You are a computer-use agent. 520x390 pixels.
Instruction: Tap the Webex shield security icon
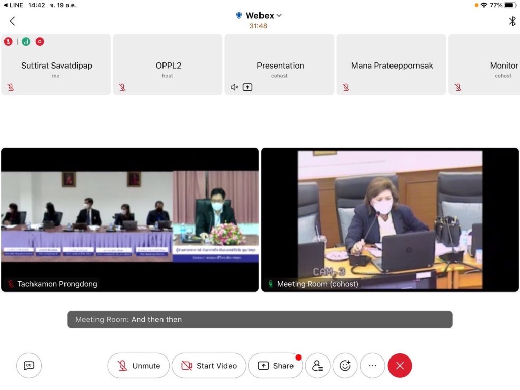[x=239, y=16]
